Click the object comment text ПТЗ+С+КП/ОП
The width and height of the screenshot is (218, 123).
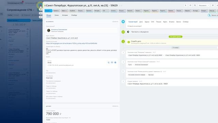[81, 51]
